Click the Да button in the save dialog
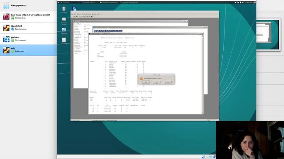The height and width of the screenshot is (159, 284). click(x=146, y=82)
